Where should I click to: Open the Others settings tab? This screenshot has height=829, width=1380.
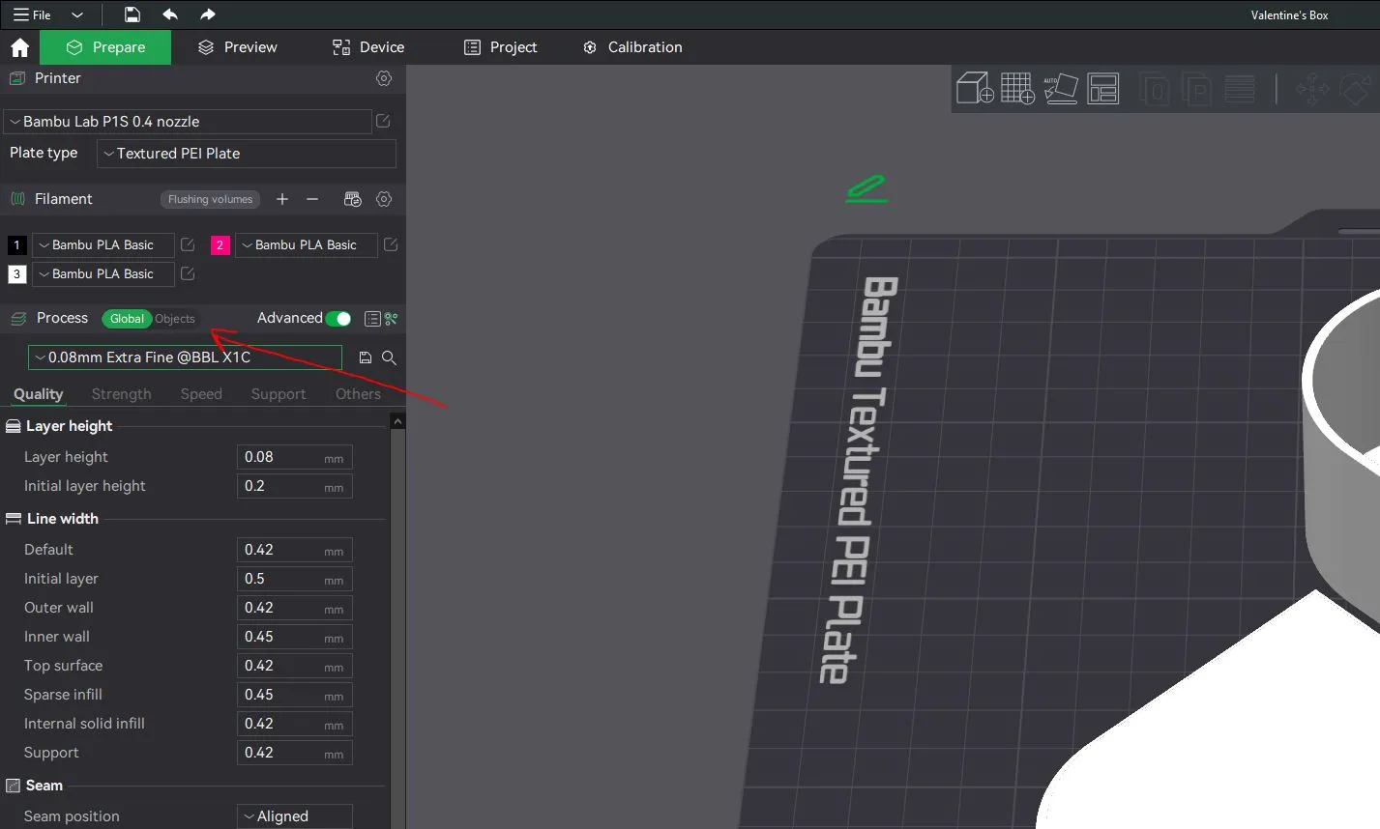pos(358,394)
